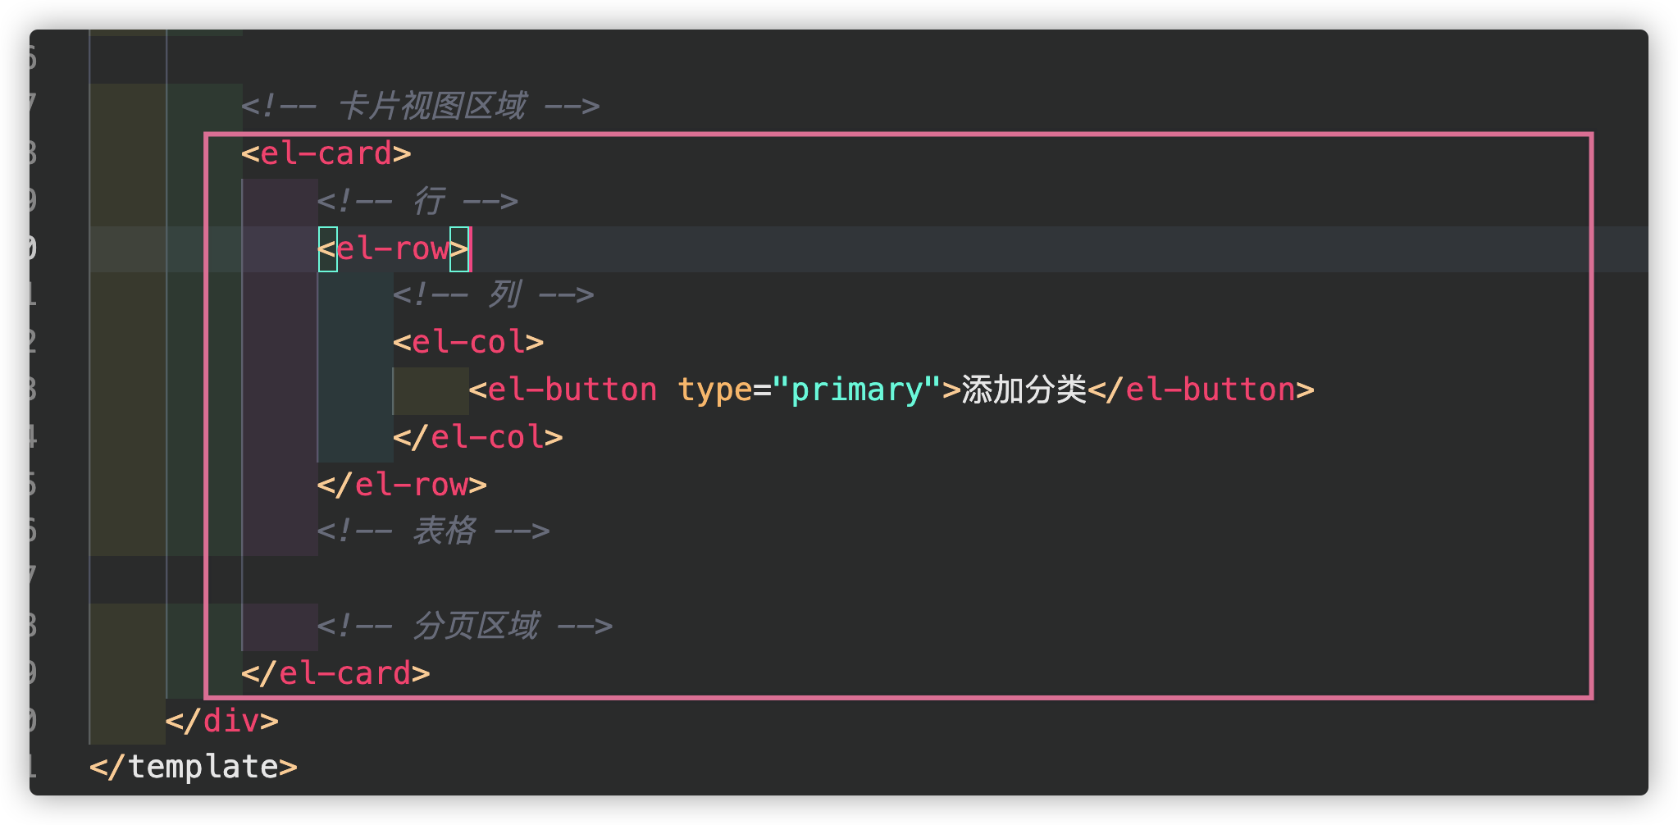Click the type attribute on el-button

click(714, 390)
